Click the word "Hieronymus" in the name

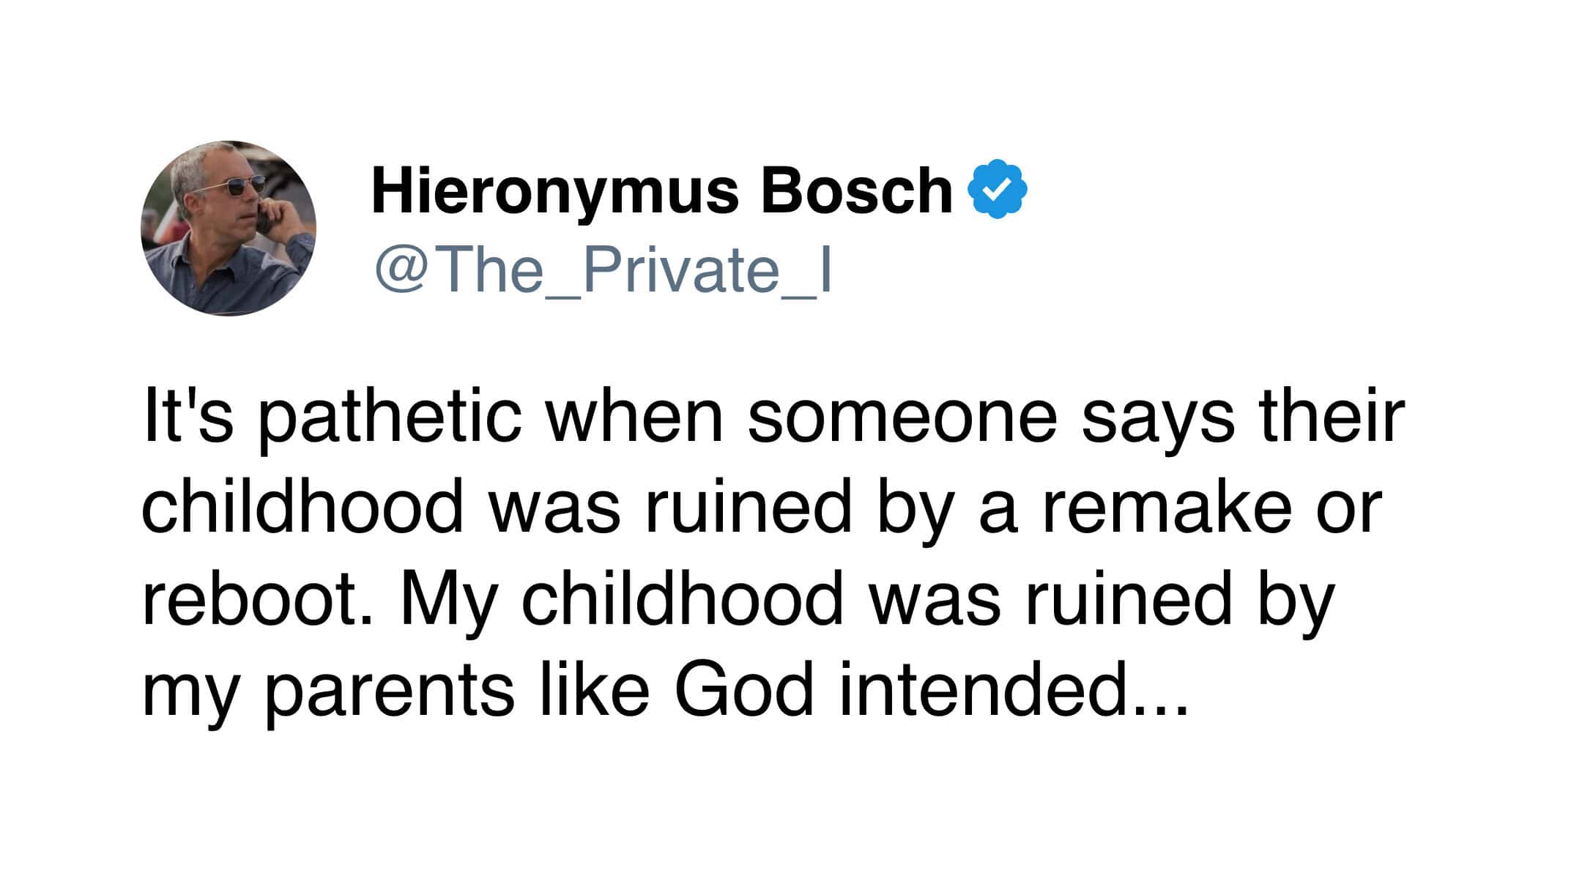coord(555,190)
